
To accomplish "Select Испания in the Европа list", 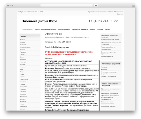I will click(23, 64).
